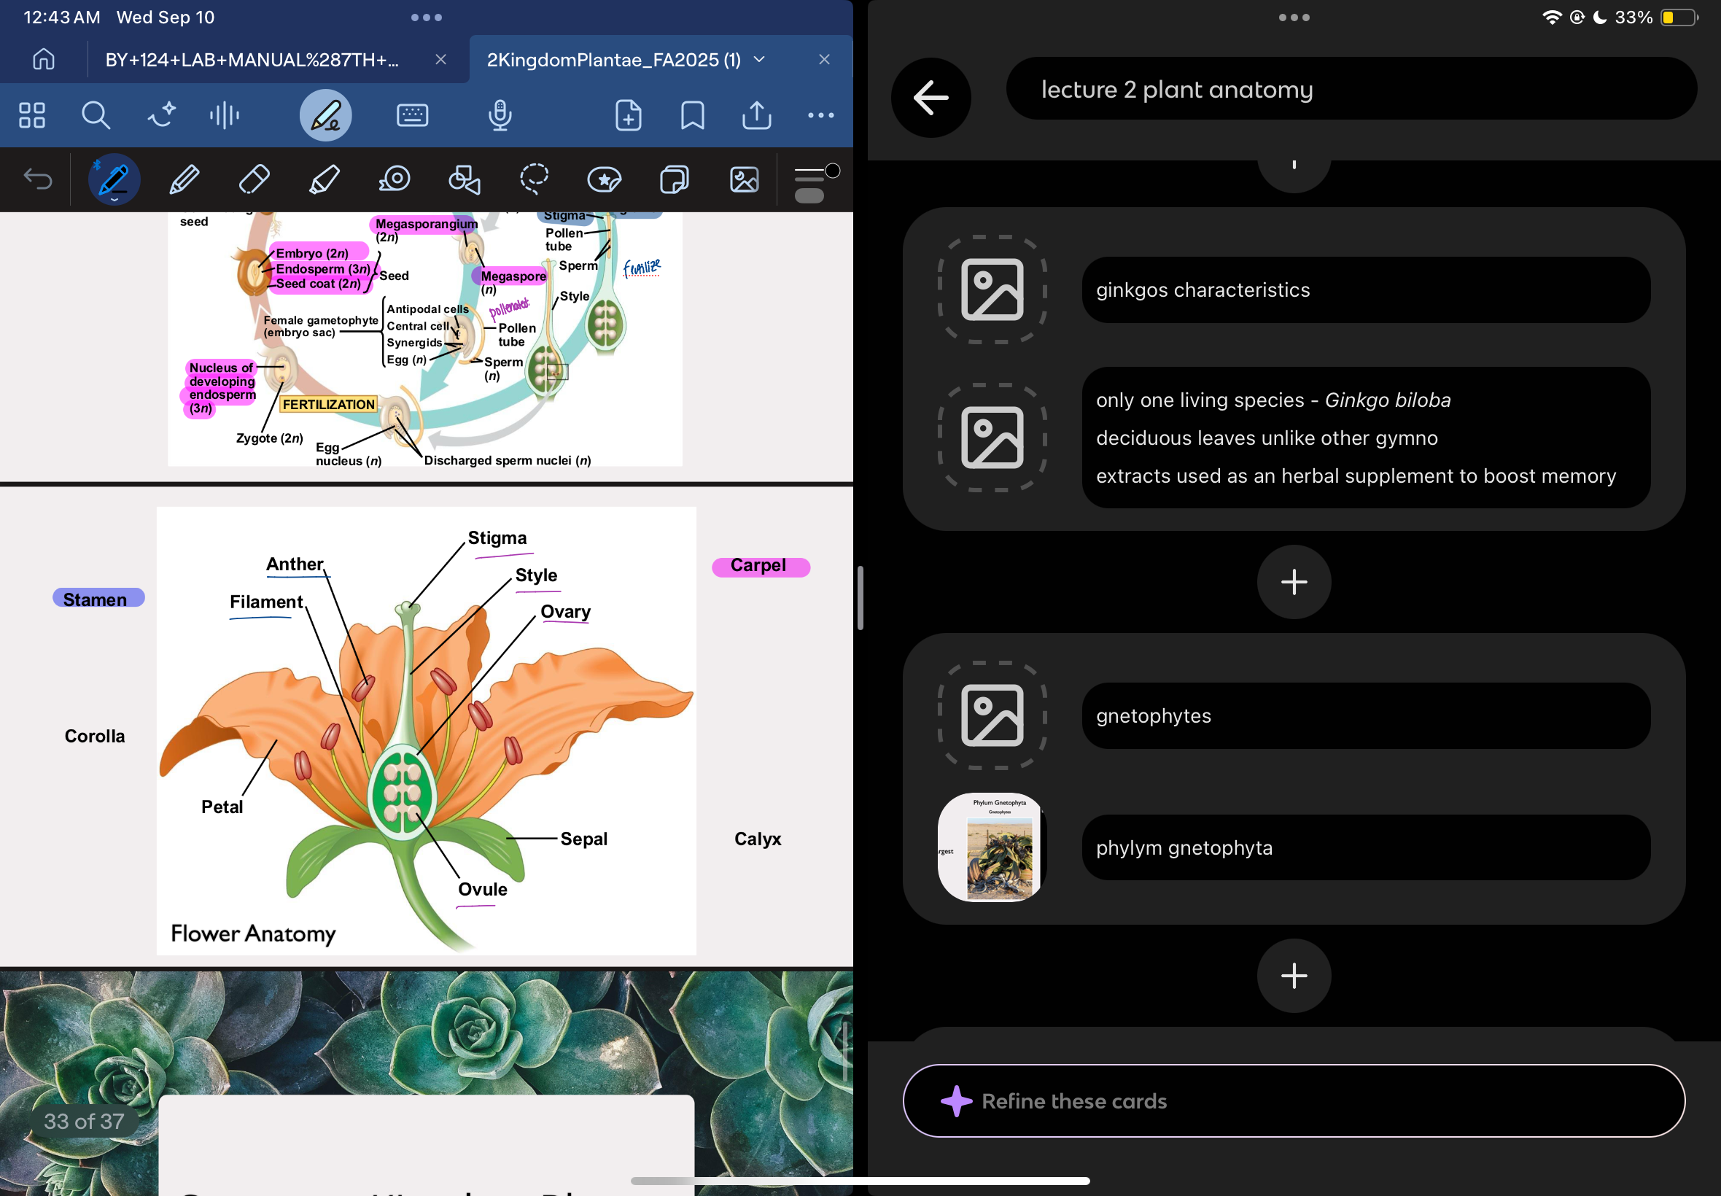The width and height of the screenshot is (1721, 1196).
Task: Click Refine these cards button
Action: point(1293,1100)
